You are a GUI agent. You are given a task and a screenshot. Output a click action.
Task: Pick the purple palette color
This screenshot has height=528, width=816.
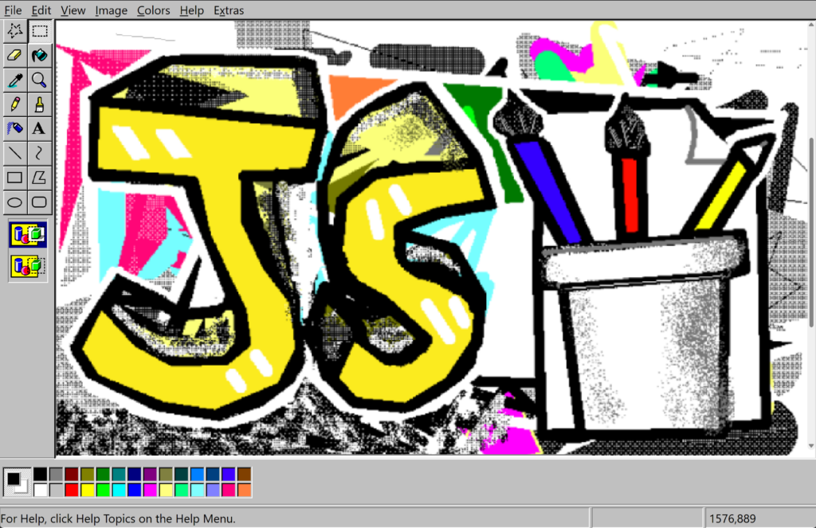150,474
